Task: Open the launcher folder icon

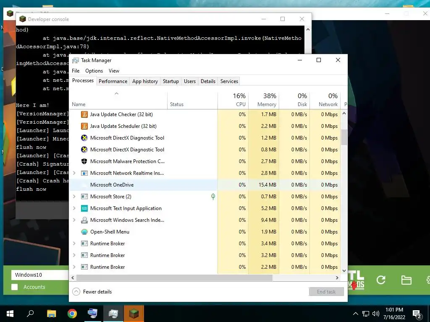Action: coord(406,280)
